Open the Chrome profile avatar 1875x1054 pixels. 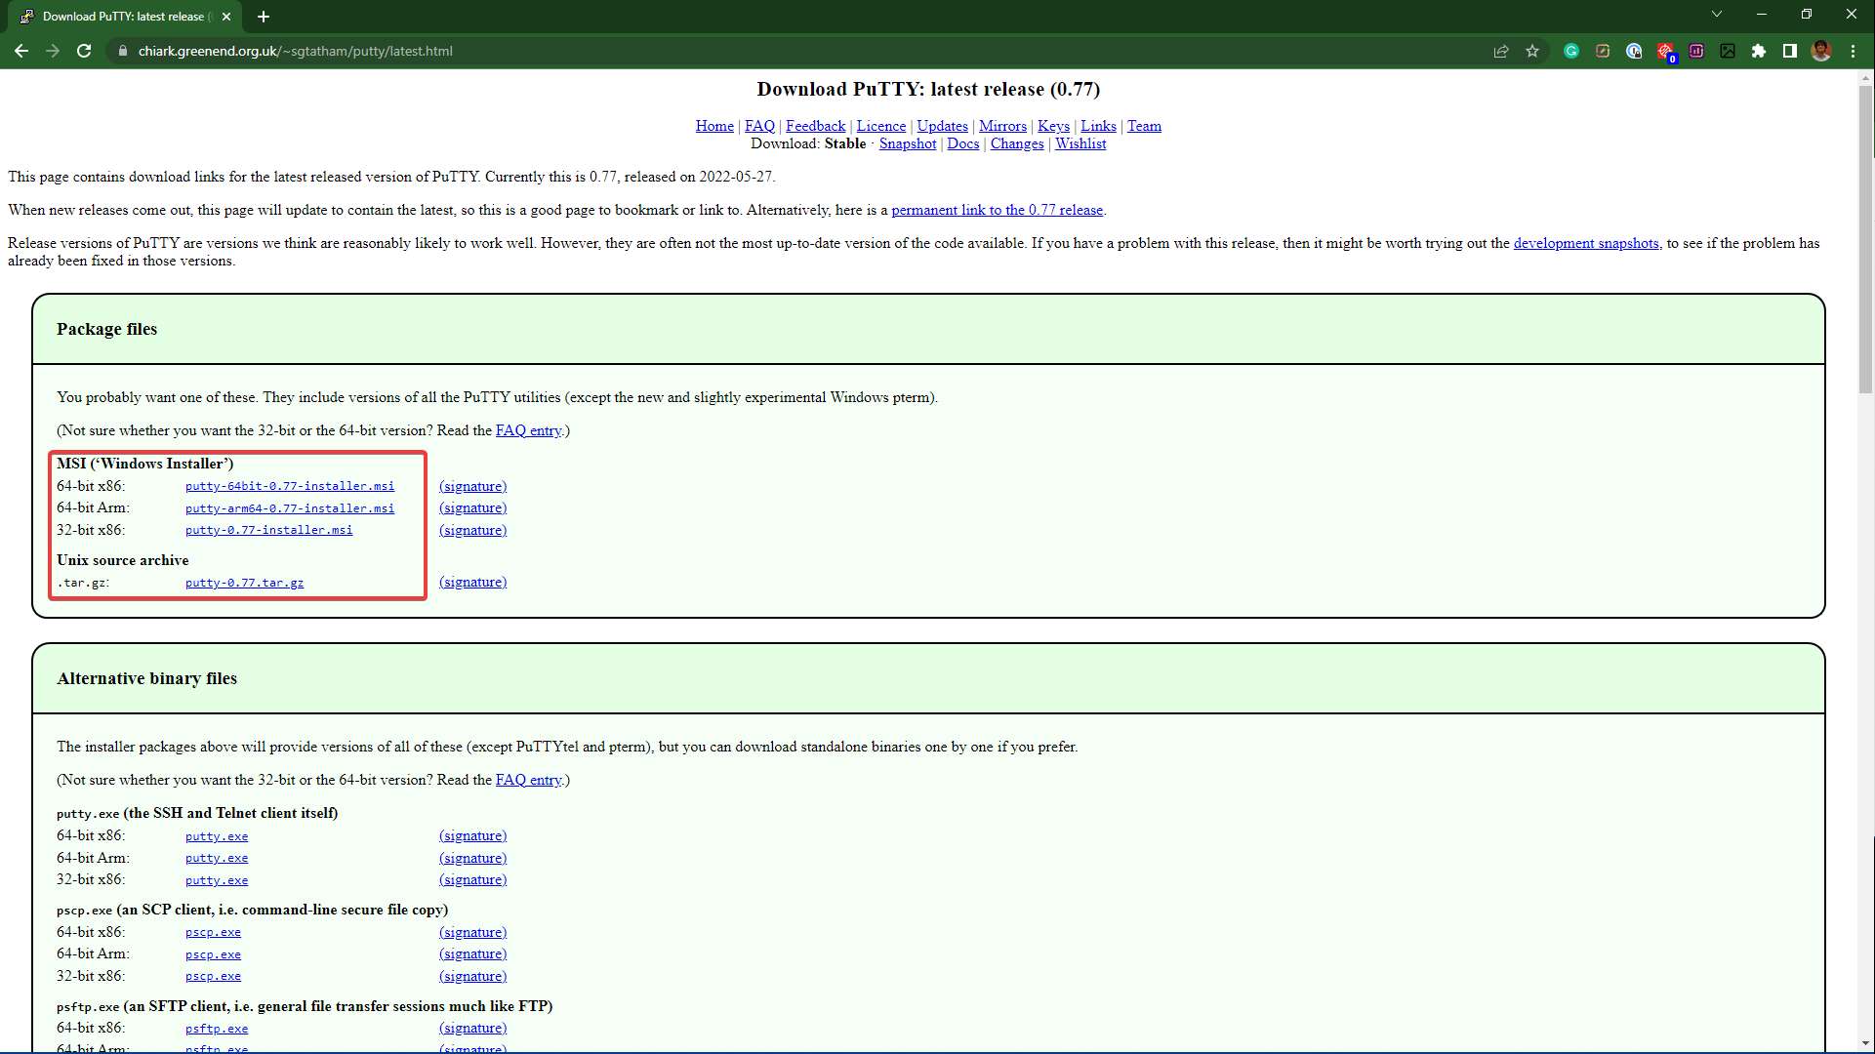pos(1821,51)
